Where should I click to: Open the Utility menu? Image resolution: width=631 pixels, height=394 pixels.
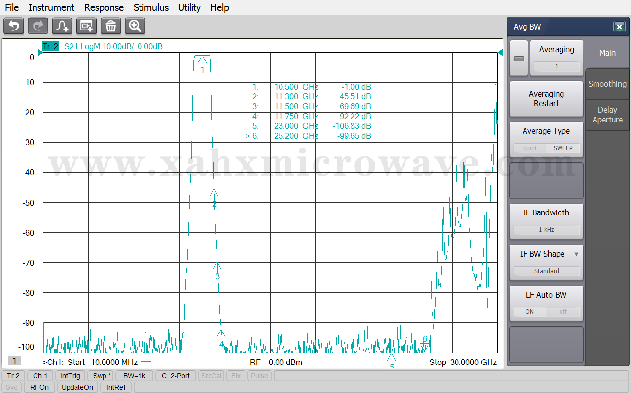pos(189,7)
